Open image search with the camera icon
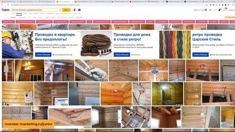Viewport: 235px width, 132px height. pos(79,10)
